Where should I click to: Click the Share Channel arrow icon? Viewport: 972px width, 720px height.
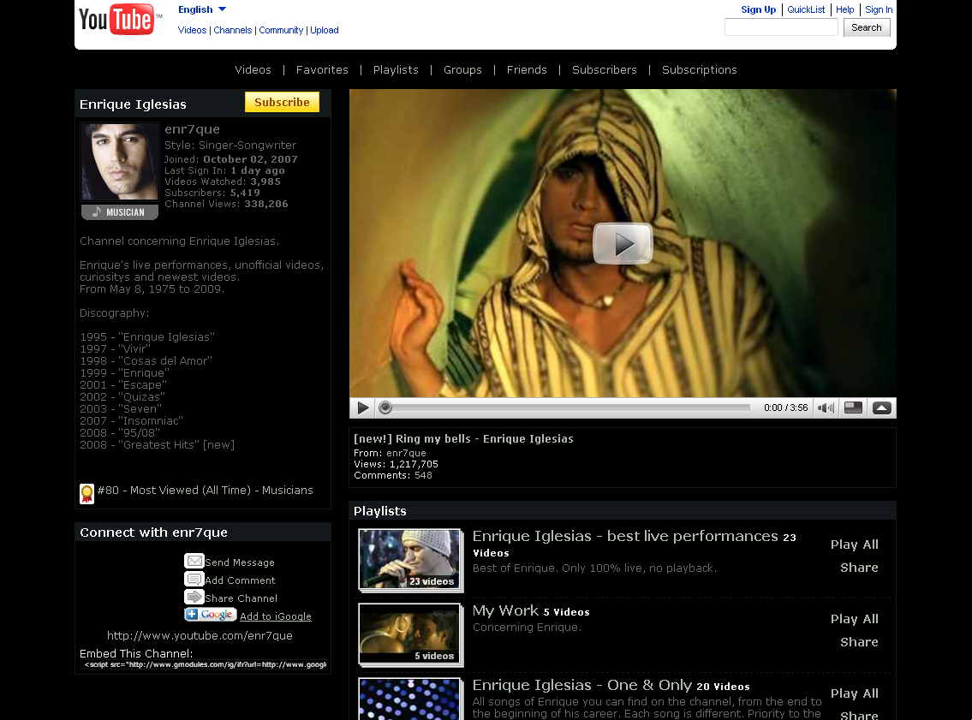(x=194, y=597)
